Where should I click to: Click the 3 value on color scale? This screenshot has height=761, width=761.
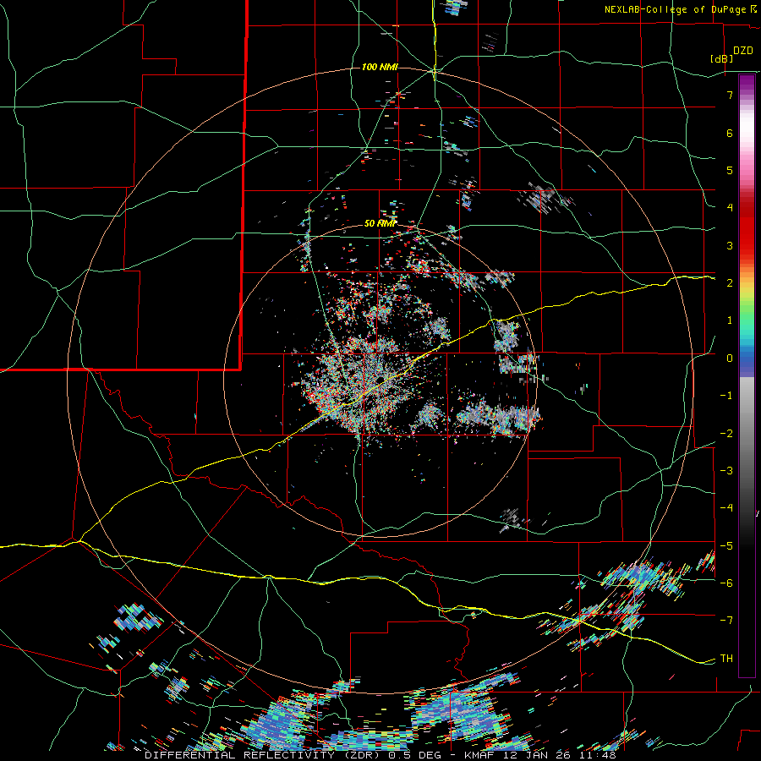(x=730, y=245)
